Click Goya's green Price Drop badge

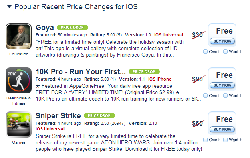pos(73,27)
